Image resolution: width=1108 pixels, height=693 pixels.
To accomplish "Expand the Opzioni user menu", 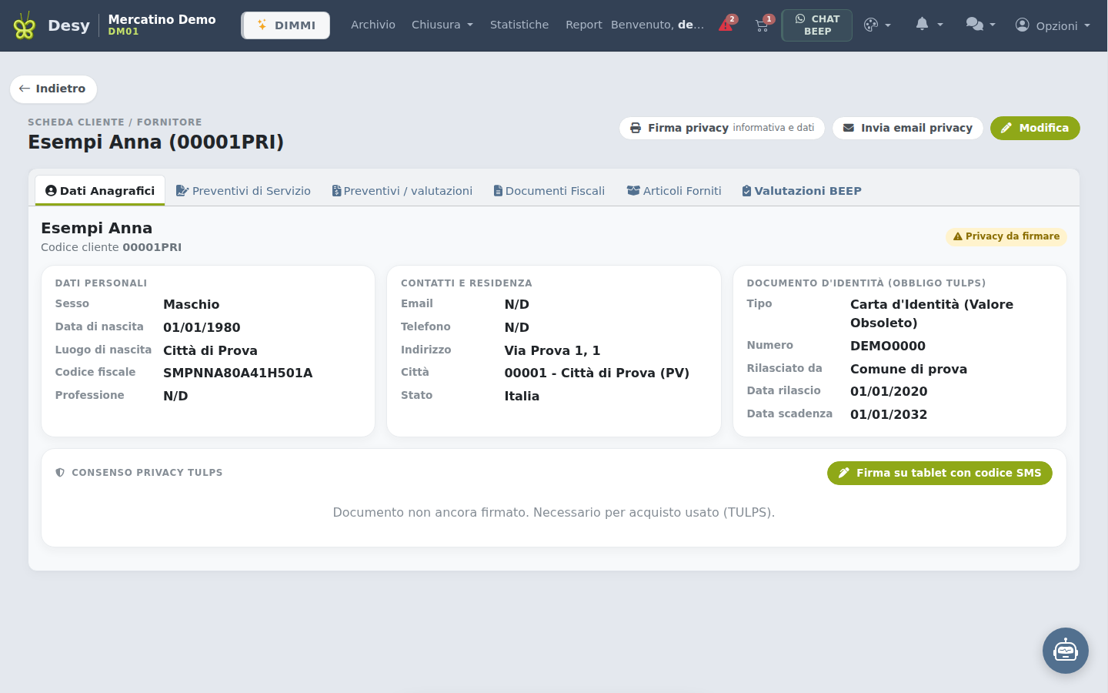I will click(1053, 25).
